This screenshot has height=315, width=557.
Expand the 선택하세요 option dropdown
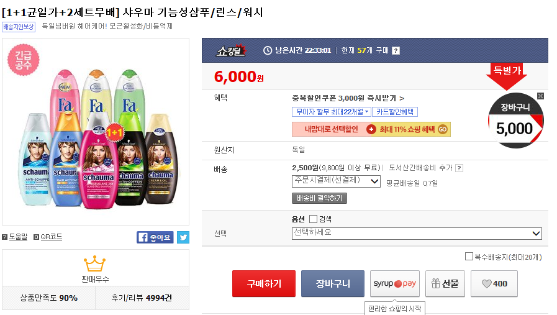417,233
